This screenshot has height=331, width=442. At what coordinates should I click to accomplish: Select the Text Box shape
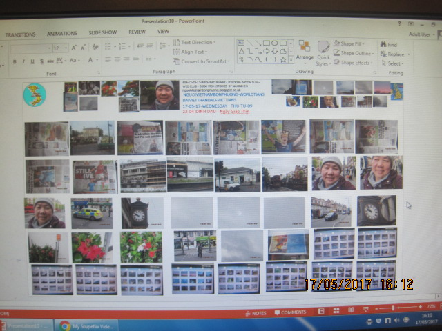241,43
